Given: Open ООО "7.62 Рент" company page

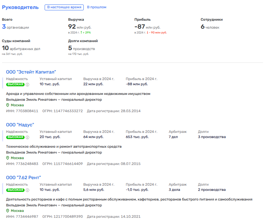Looking at the screenshot, I should 24,177.
